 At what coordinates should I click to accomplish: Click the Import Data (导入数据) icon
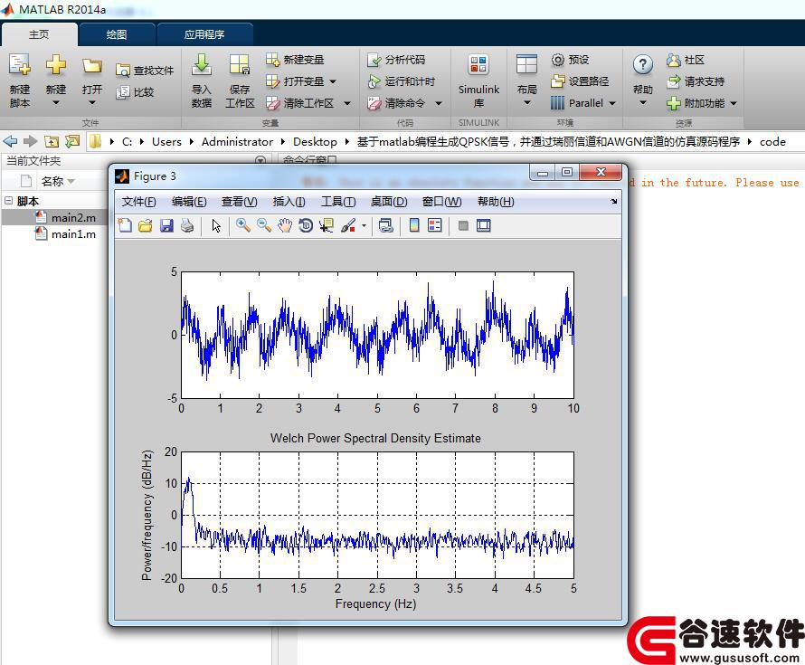201,65
